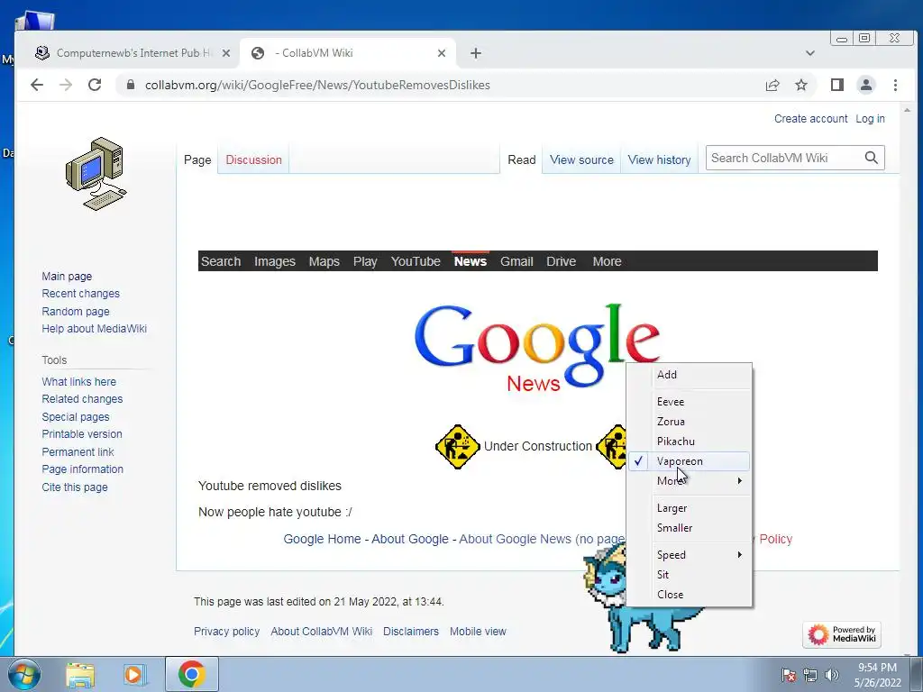Open Random page in sidebar

[x=76, y=311]
